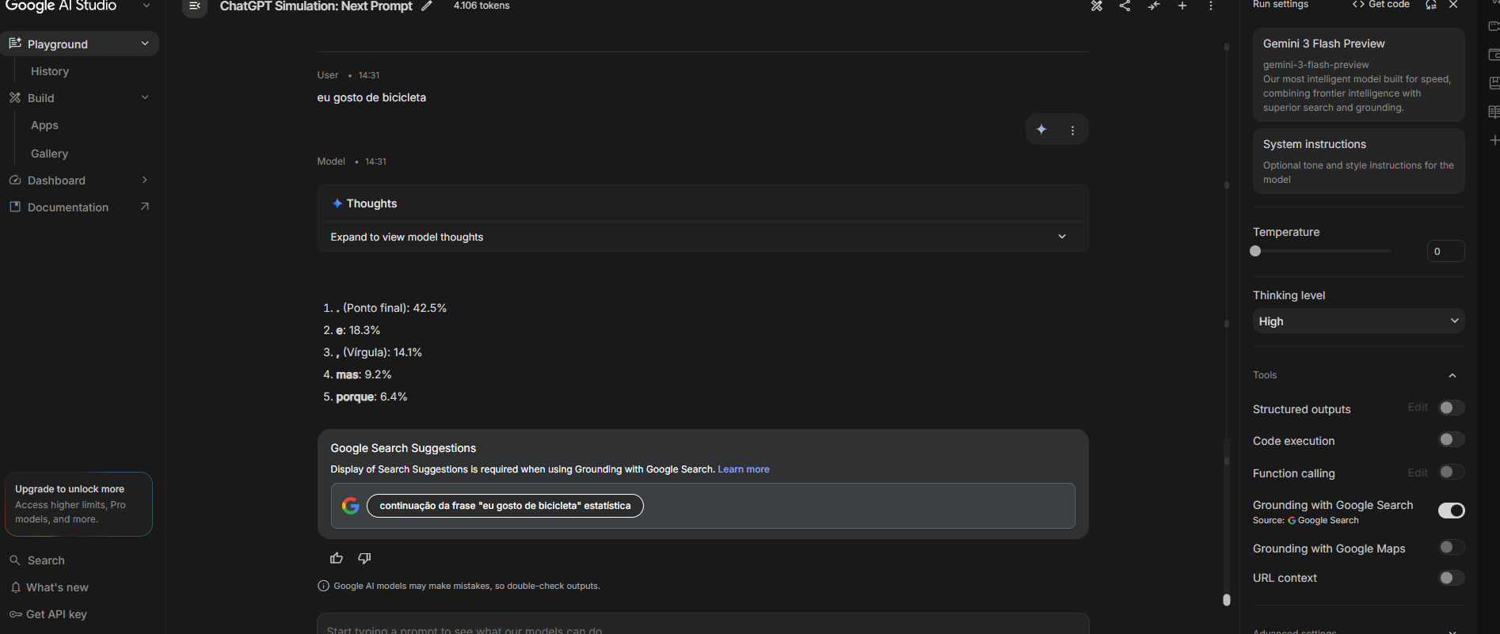Image resolution: width=1500 pixels, height=634 pixels.
Task: Enable Function calling
Action: [x=1452, y=473]
